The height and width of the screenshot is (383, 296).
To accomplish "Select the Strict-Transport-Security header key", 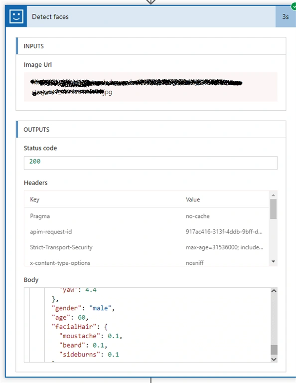I will pyautogui.click(x=61, y=247).
